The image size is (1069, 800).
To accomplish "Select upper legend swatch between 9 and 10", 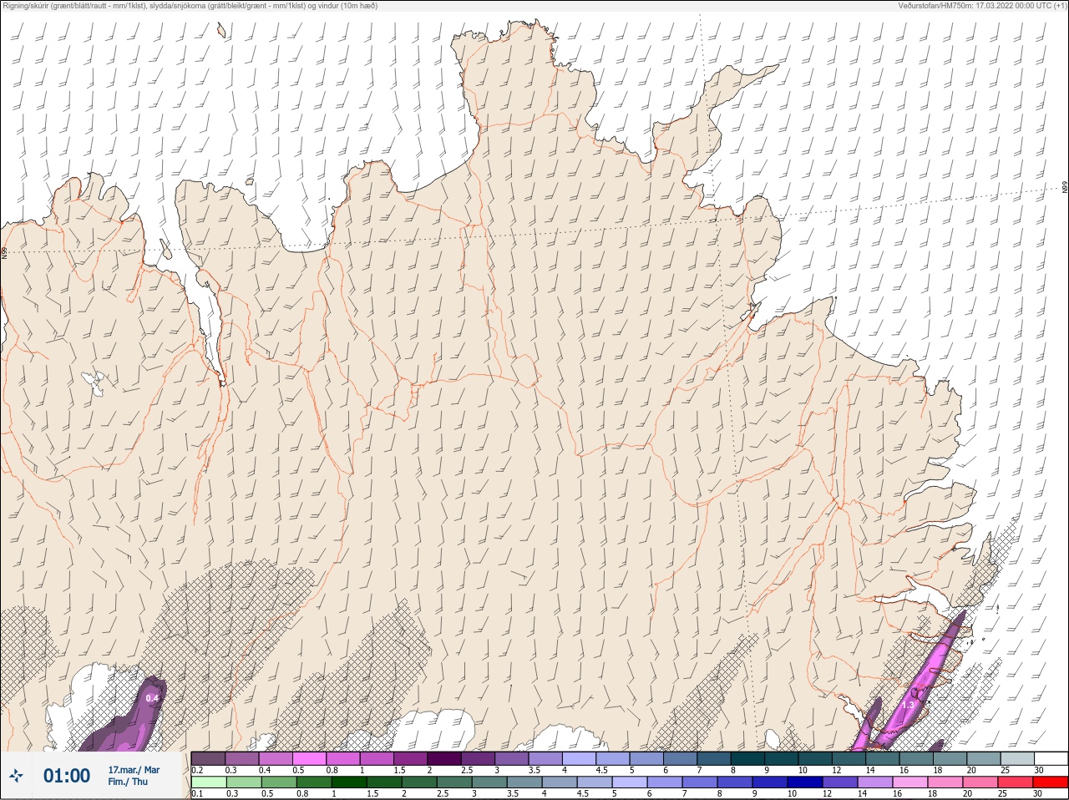I will (782, 758).
